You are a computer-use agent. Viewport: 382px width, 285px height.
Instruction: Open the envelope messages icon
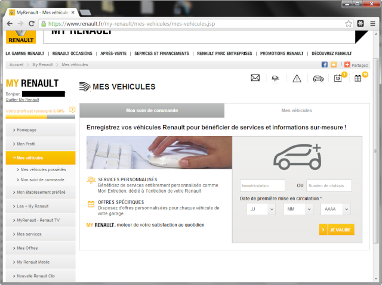[255, 78]
